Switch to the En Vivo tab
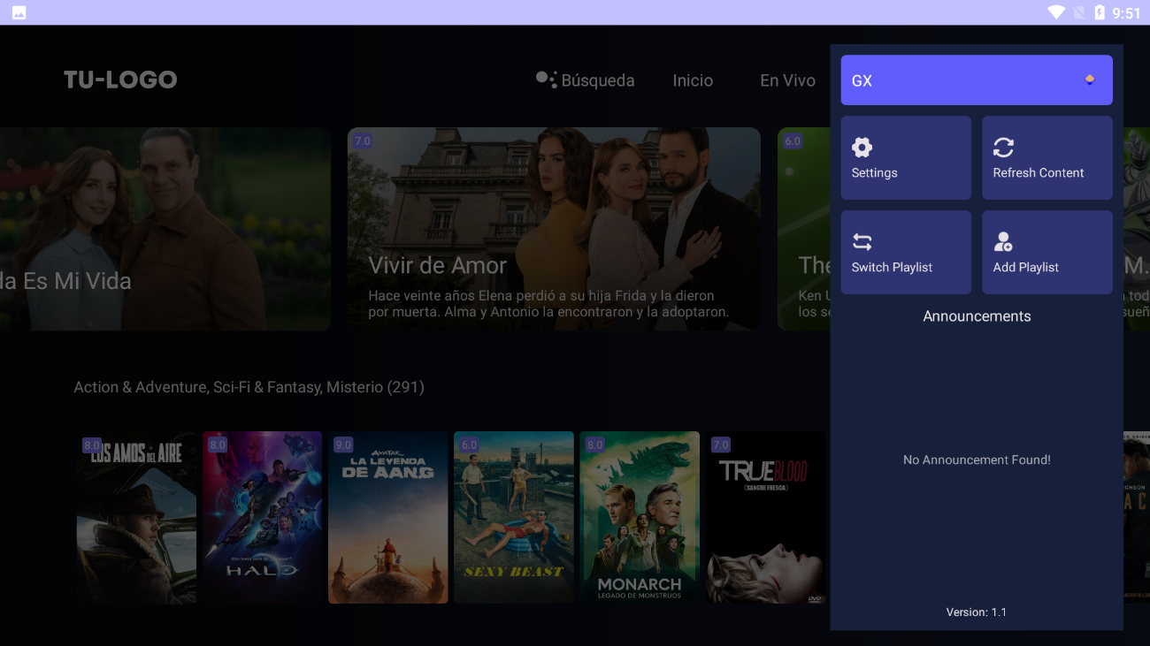Image resolution: width=1150 pixels, height=646 pixels. (x=787, y=80)
